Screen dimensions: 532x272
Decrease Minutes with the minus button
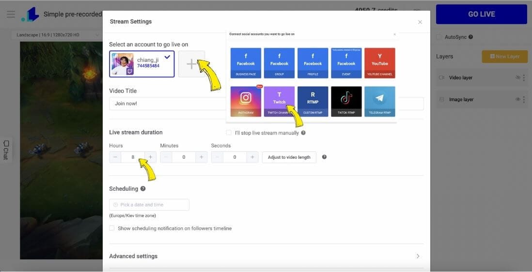tap(166, 157)
